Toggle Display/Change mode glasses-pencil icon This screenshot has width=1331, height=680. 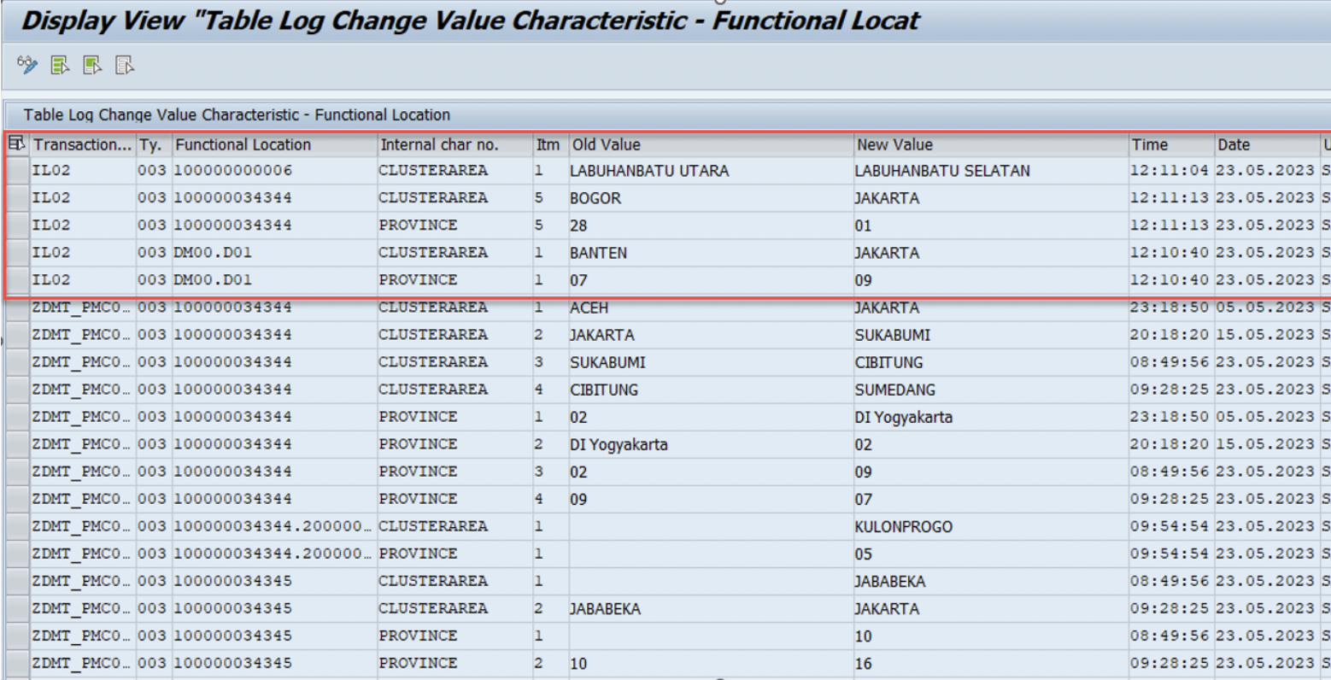[27, 65]
